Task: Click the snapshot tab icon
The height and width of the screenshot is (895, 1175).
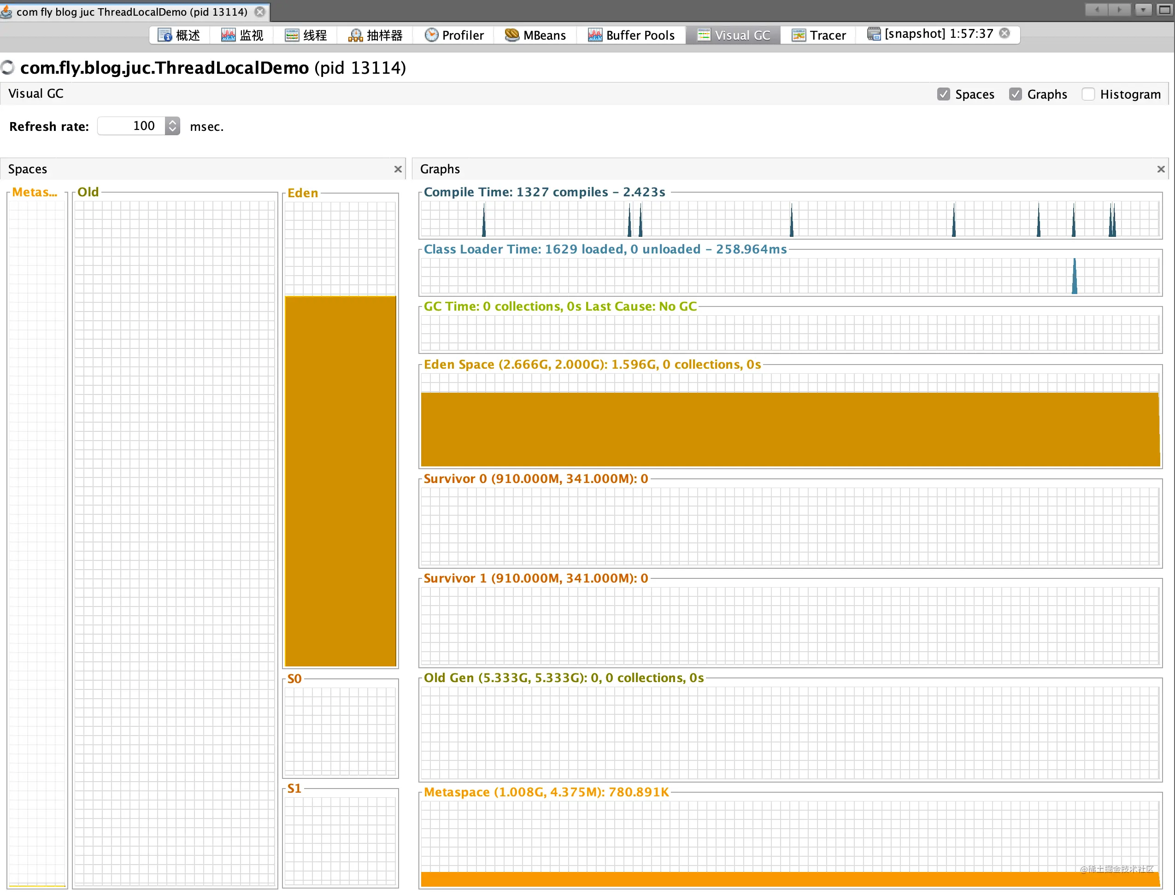Action: (874, 34)
